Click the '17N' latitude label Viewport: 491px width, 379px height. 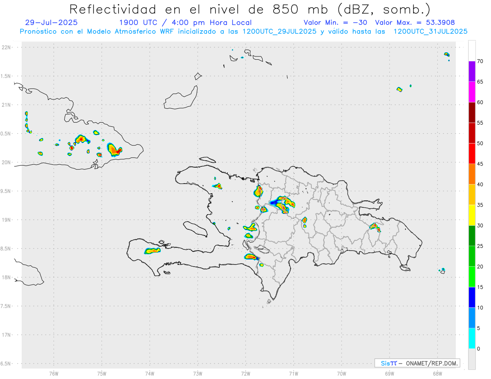tap(7, 334)
